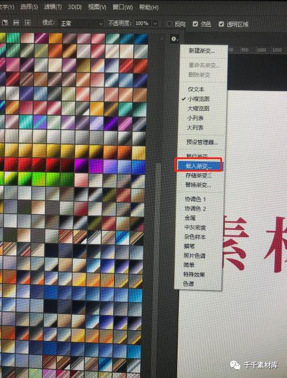Open the 窗口(W) menu

122,7
